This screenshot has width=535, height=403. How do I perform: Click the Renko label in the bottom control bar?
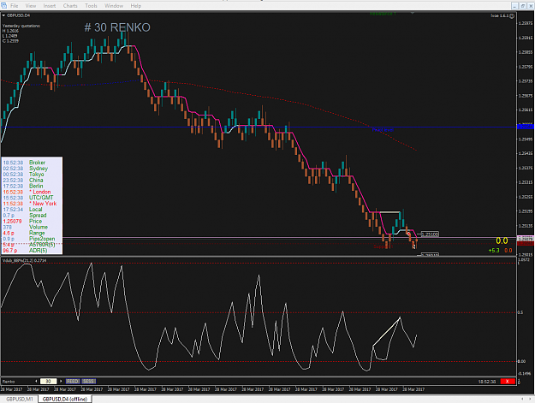9,382
